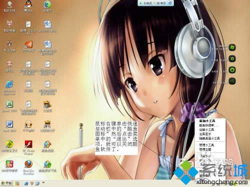Viewport: 250px width, 187px height.
Task: Open the orange presentation app shortcut
Action: (x=28, y=44)
